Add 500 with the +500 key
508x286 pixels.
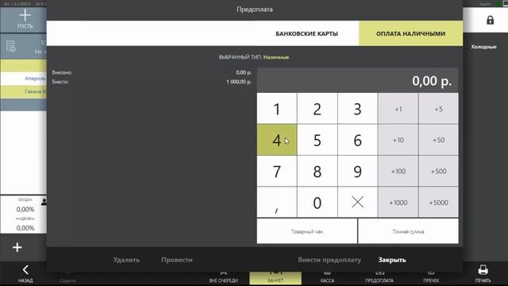point(438,171)
